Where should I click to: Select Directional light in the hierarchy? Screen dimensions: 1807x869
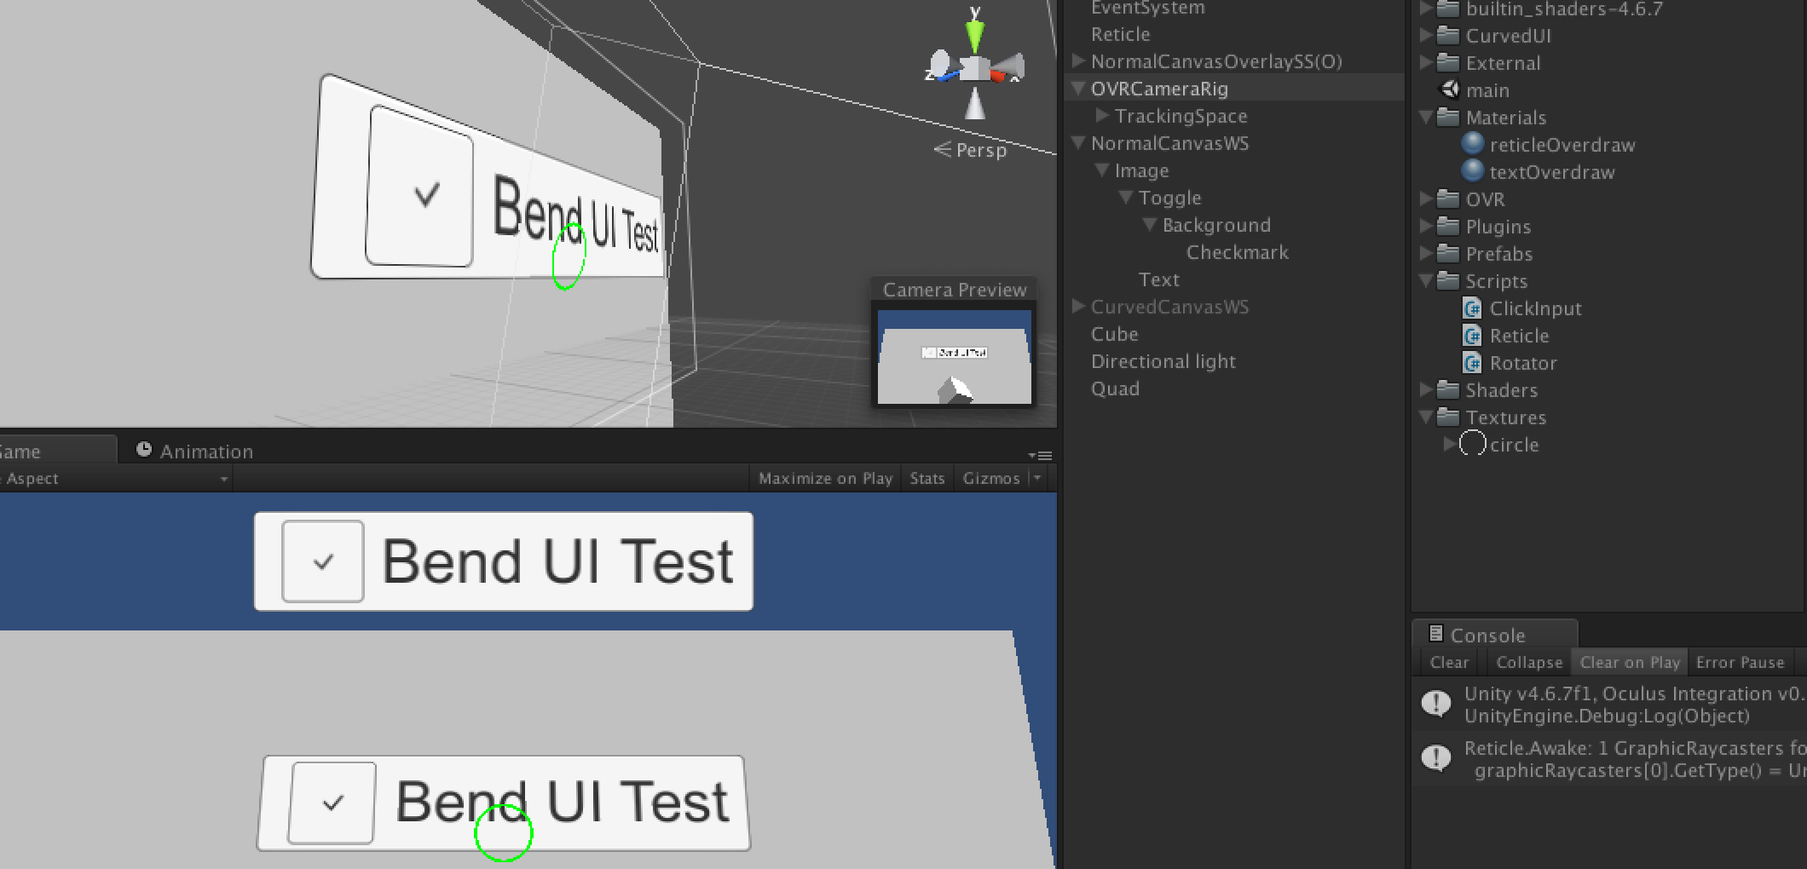(1163, 361)
